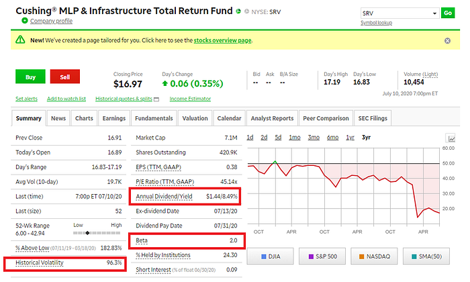Toggle the S&P 500 comparison overlay
The width and height of the screenshot is (470, 282).
pyautogui.click(x=322, y=256)
